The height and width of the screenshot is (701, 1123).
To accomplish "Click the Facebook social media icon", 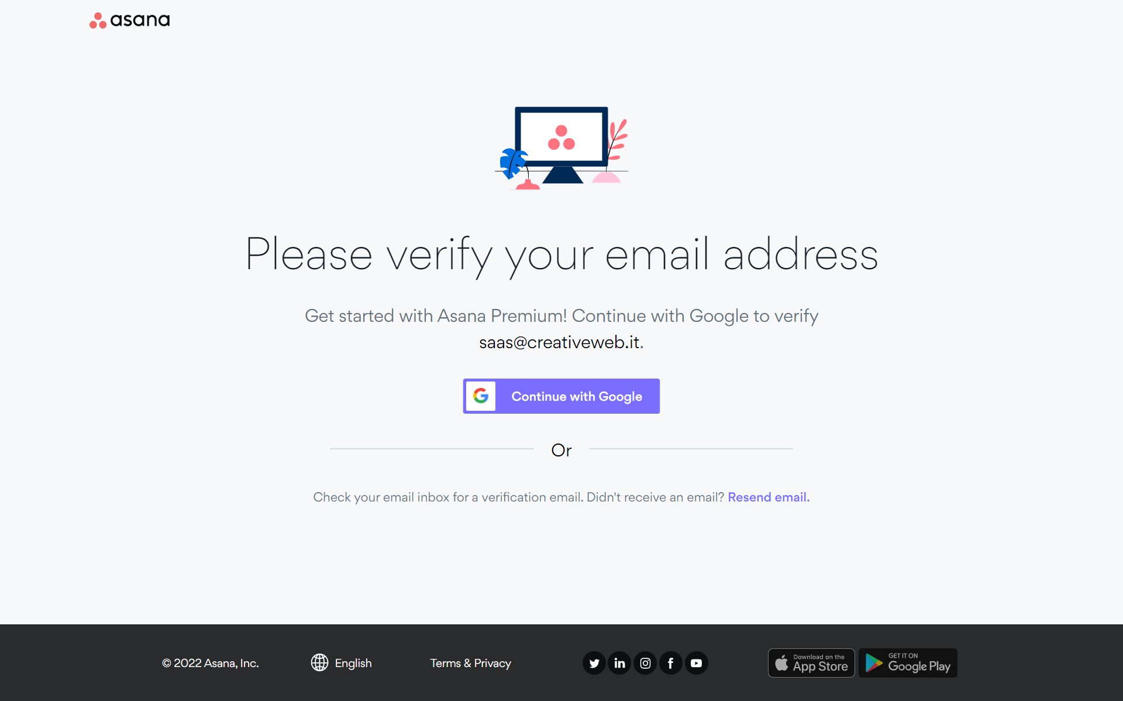I will coord(670,663).
